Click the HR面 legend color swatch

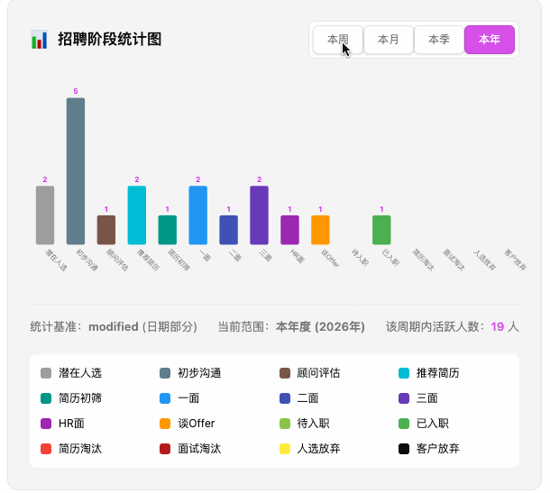point(46,424)
